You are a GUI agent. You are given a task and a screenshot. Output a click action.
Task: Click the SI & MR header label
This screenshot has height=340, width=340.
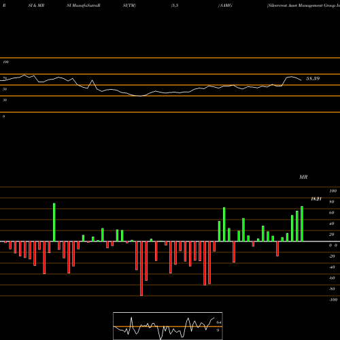point(36,5)
